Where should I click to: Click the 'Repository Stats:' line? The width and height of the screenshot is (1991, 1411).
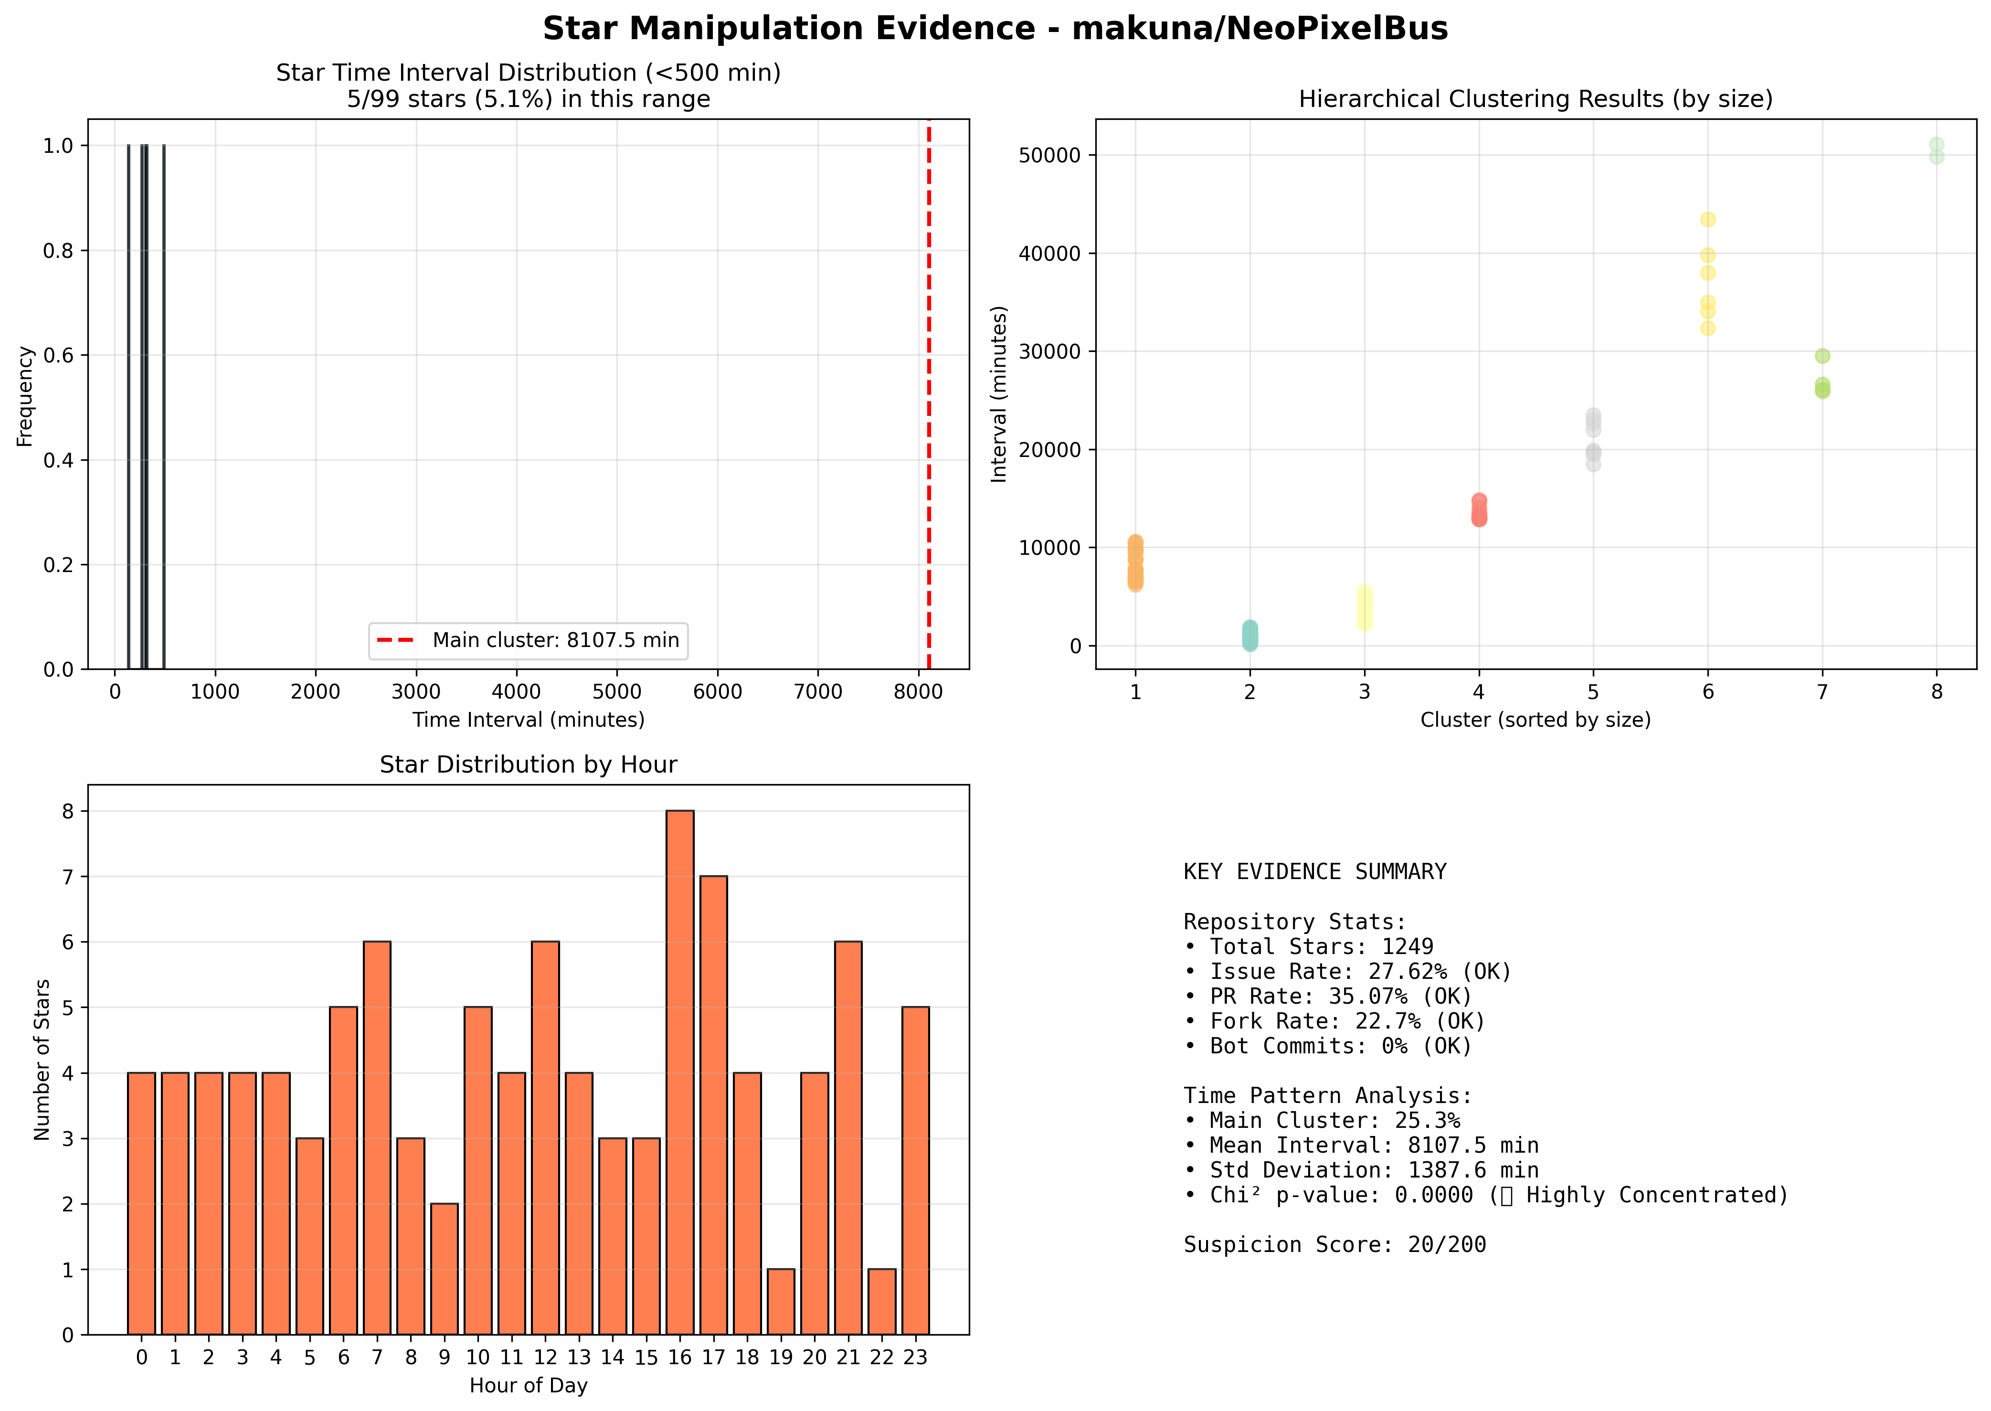(1294, 922)
